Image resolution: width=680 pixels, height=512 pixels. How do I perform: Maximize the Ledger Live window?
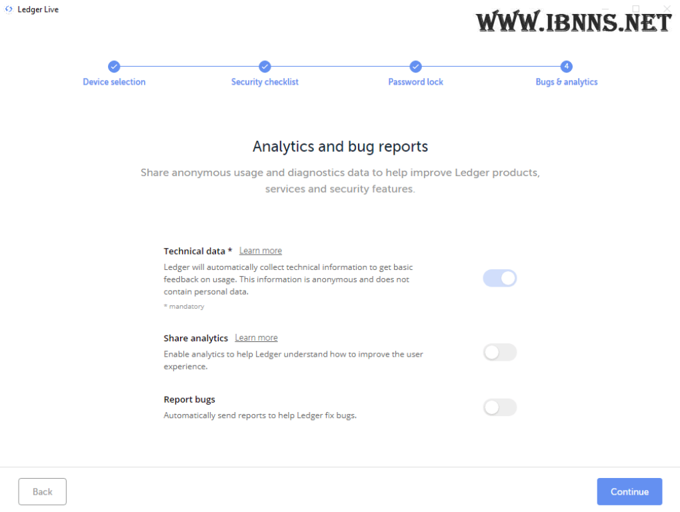coord(636,9)
